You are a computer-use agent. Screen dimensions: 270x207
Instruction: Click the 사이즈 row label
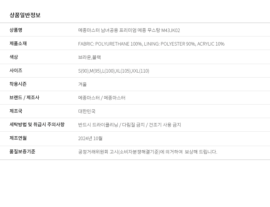tap(16, 71)
